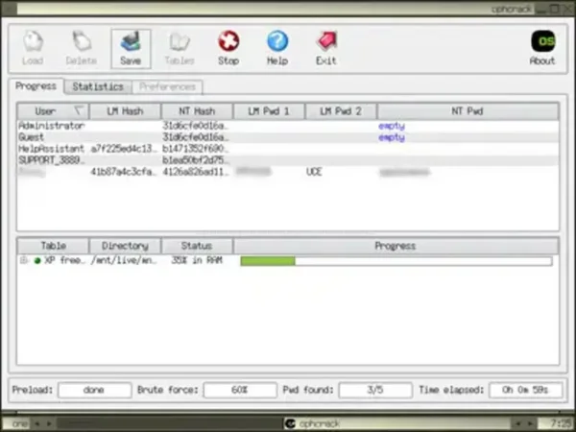Open Help from the toolbar

pos(277,48)
